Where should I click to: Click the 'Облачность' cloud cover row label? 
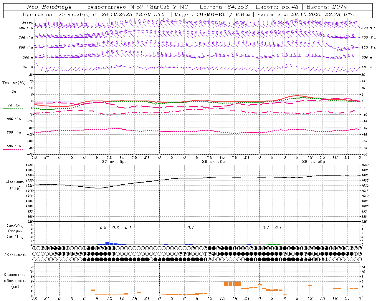tap(15, 255)
